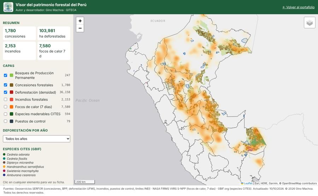
Task: Click the GITECA logo icon
Action: (x=8, y=7)
